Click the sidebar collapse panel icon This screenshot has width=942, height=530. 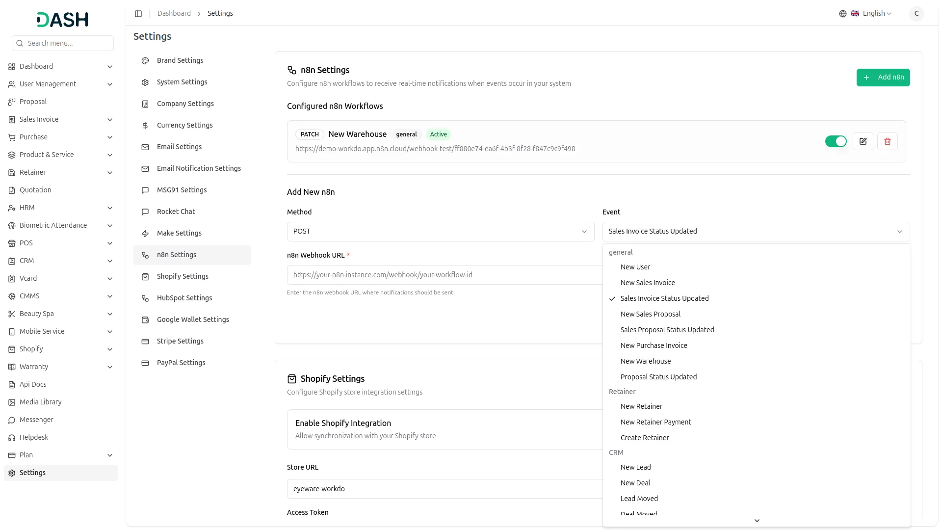[138, 14]
